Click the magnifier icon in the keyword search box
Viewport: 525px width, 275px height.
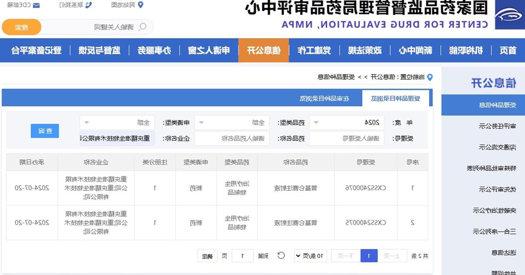(x=142, y=27)
